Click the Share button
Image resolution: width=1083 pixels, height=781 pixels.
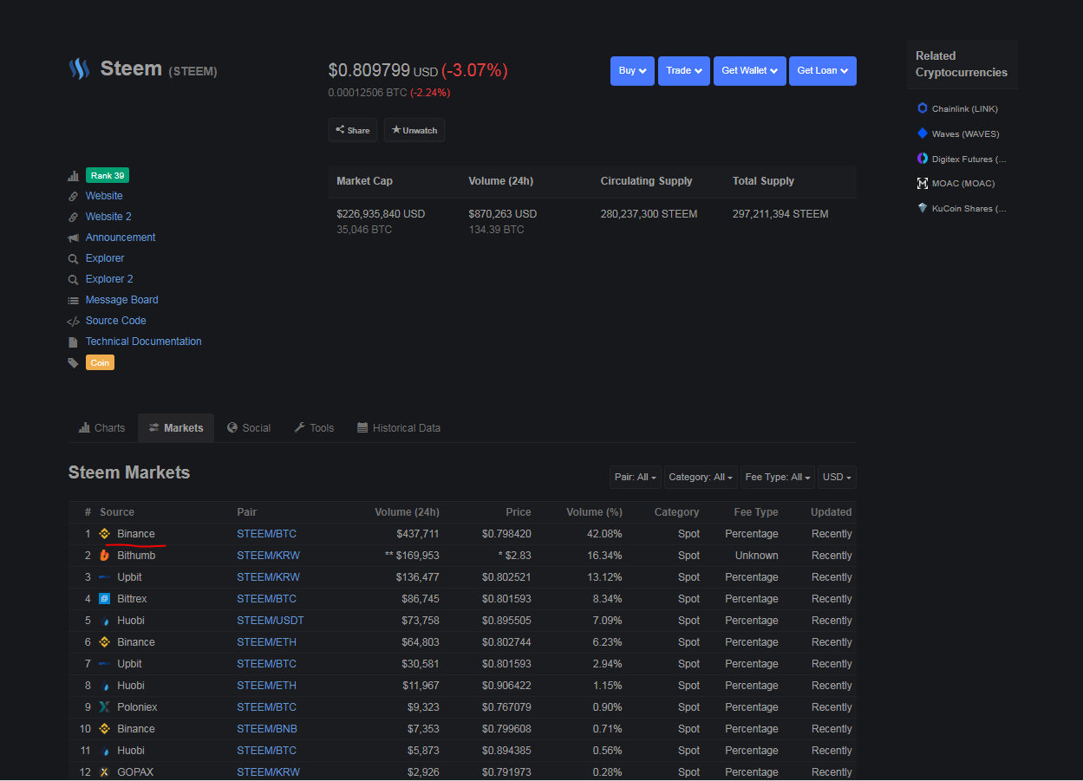coord(353,130)
